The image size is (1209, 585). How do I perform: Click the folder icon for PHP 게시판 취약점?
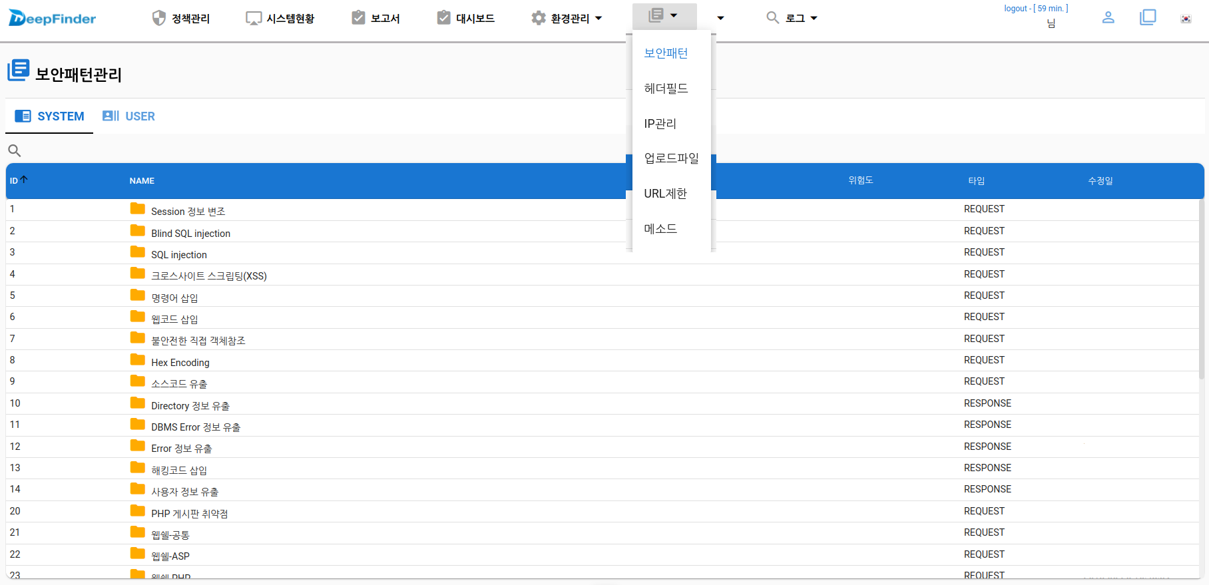(x=138, y=511)
